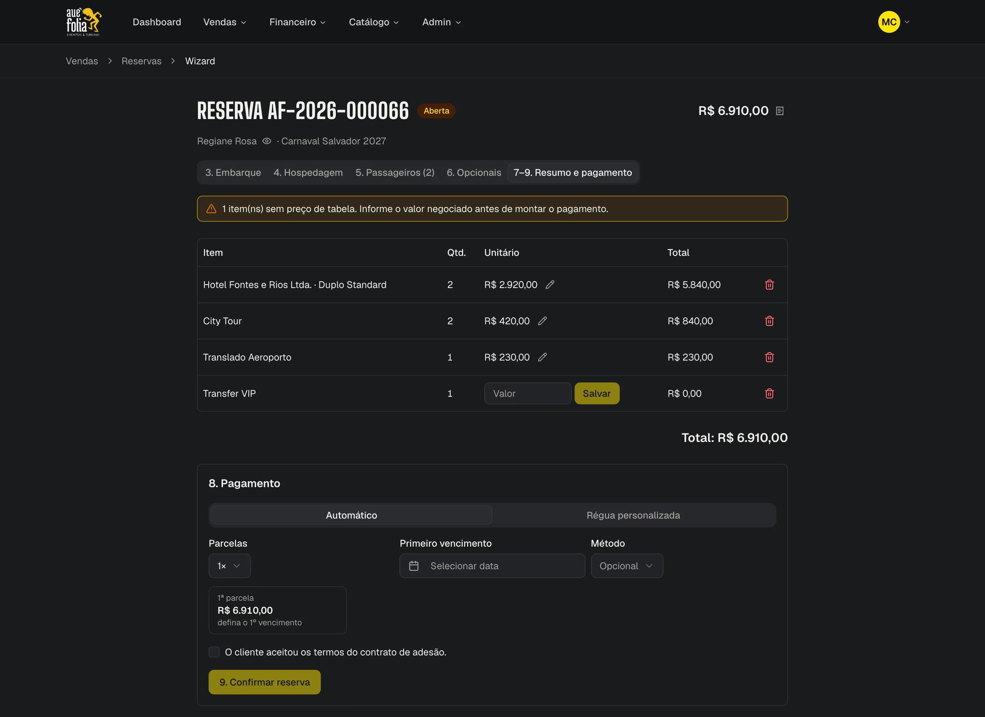Open the reservation receipt icon beside total
This screenshot has width=985, height=717.
pyautogui.click(x=779, y=111)
